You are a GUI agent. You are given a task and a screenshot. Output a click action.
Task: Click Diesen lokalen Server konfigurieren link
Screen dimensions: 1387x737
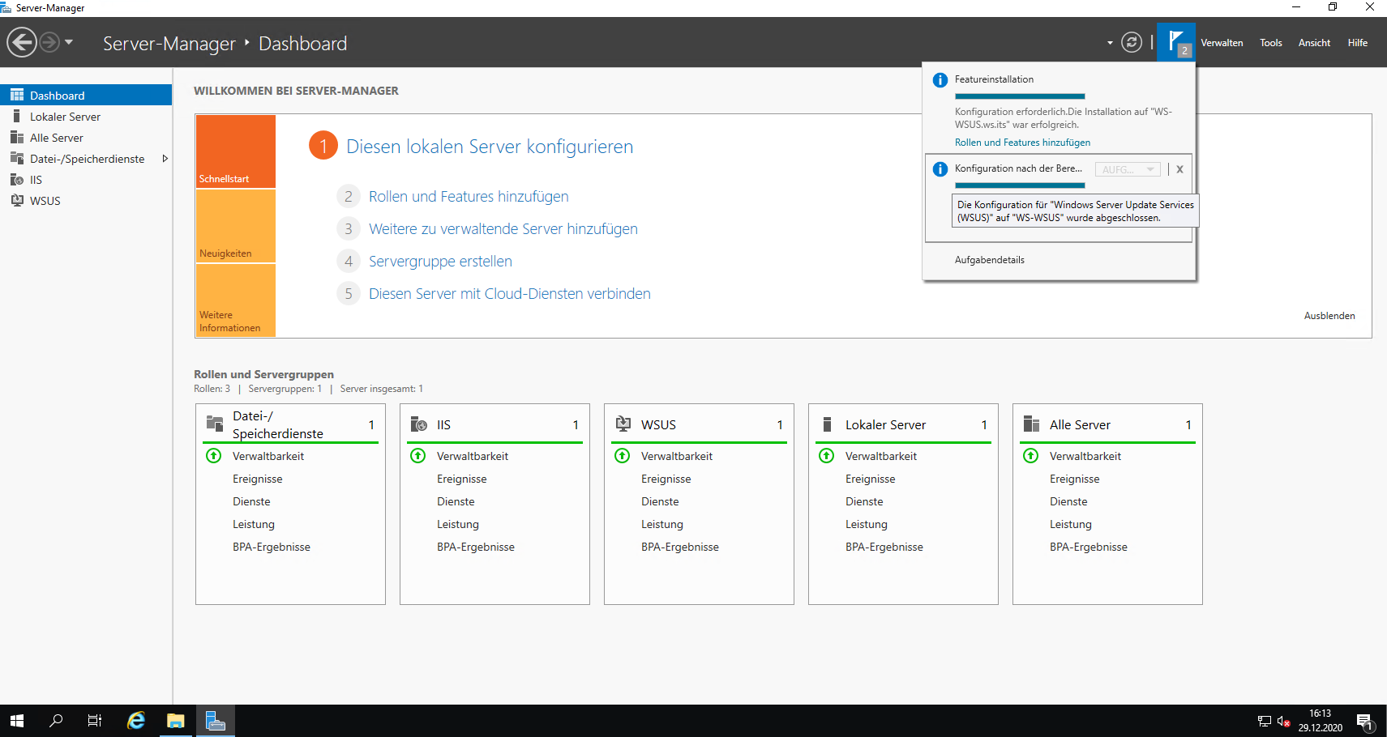[490, 147]
